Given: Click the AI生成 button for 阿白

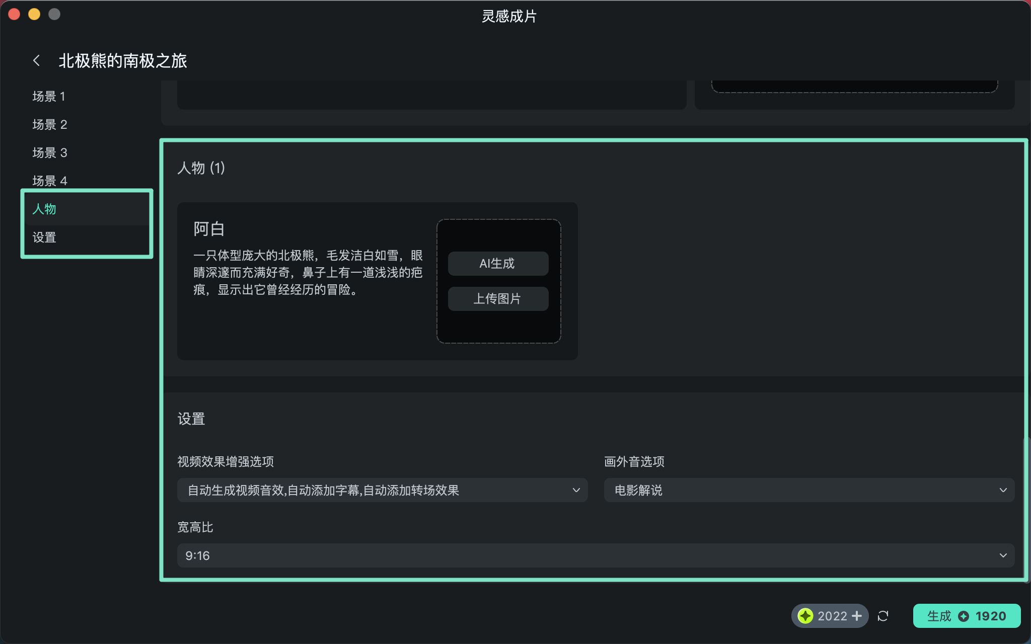Looking at the screenshot, I should point(498,264).
